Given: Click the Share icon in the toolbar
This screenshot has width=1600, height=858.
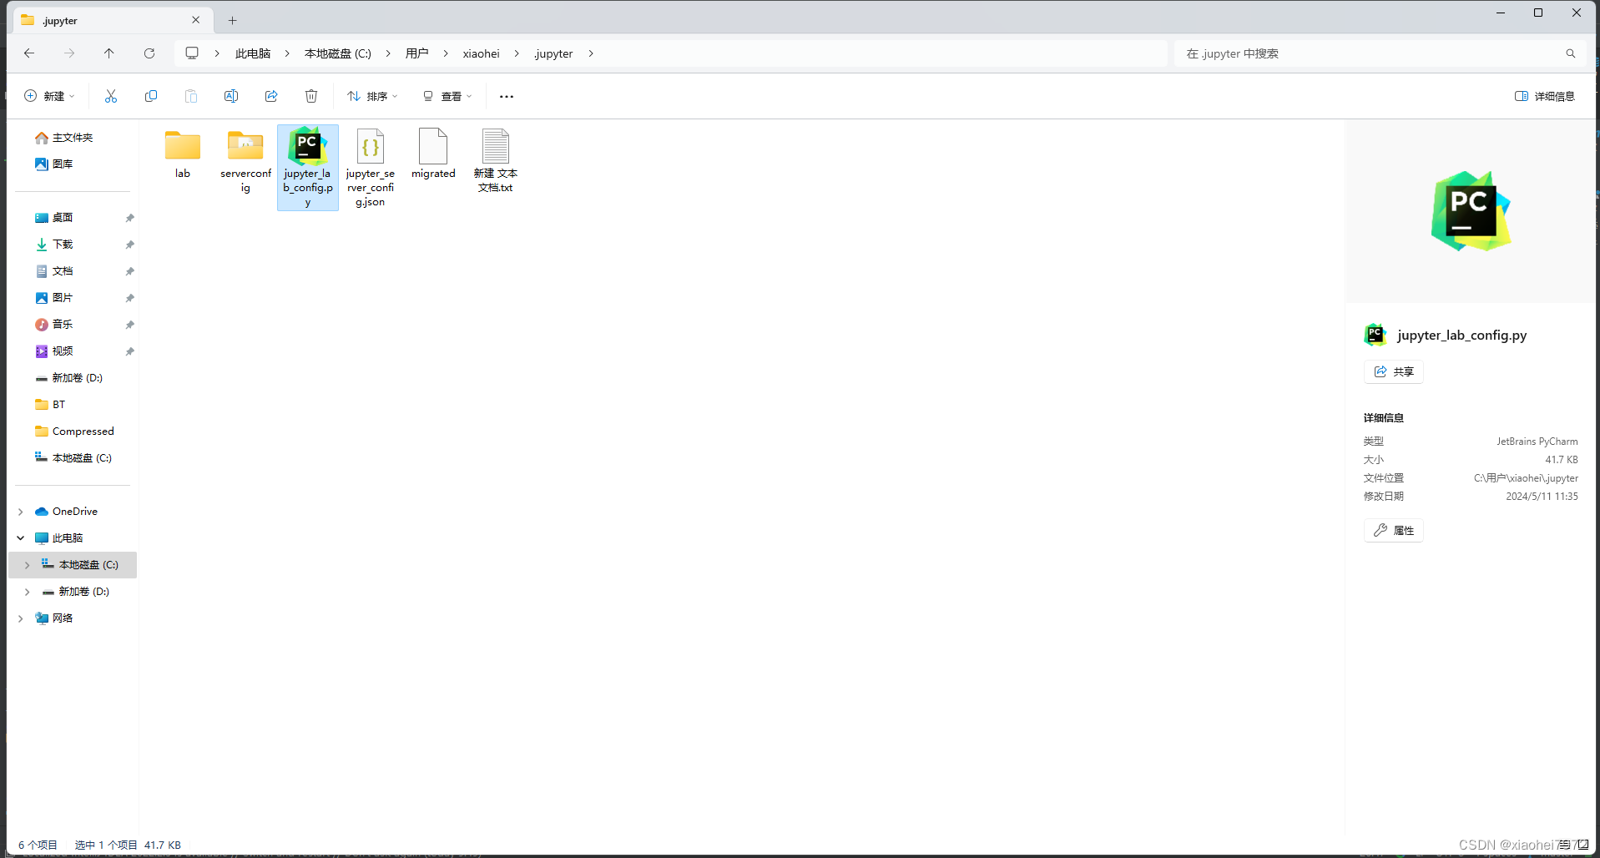Looking at the screenshot, I should (271, 96).
